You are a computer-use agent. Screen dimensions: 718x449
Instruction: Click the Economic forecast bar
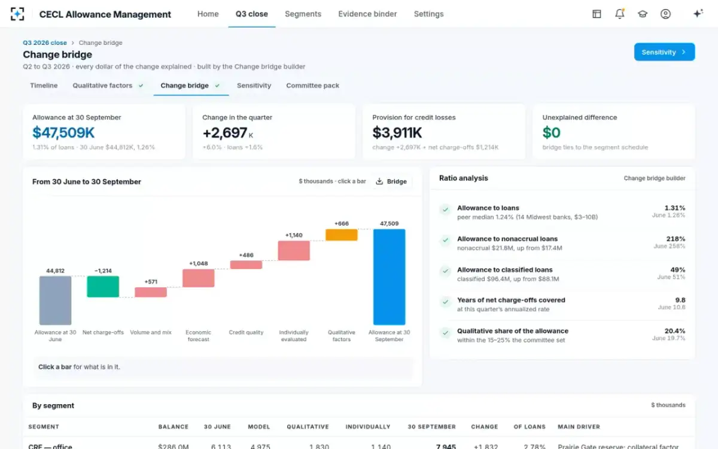[x=199, y=278]
